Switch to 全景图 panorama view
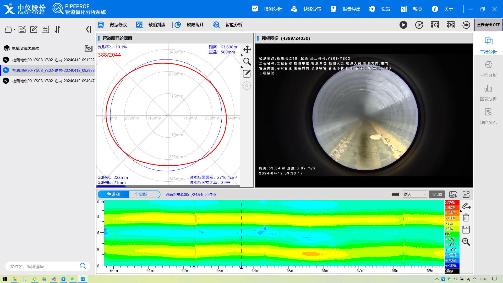Image resolution: width=503 pixels, height=283 pixels. coord(141,194)
